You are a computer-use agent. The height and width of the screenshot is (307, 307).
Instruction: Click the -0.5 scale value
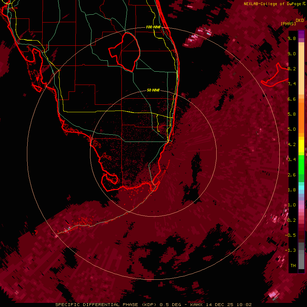(x=290, y=235)
